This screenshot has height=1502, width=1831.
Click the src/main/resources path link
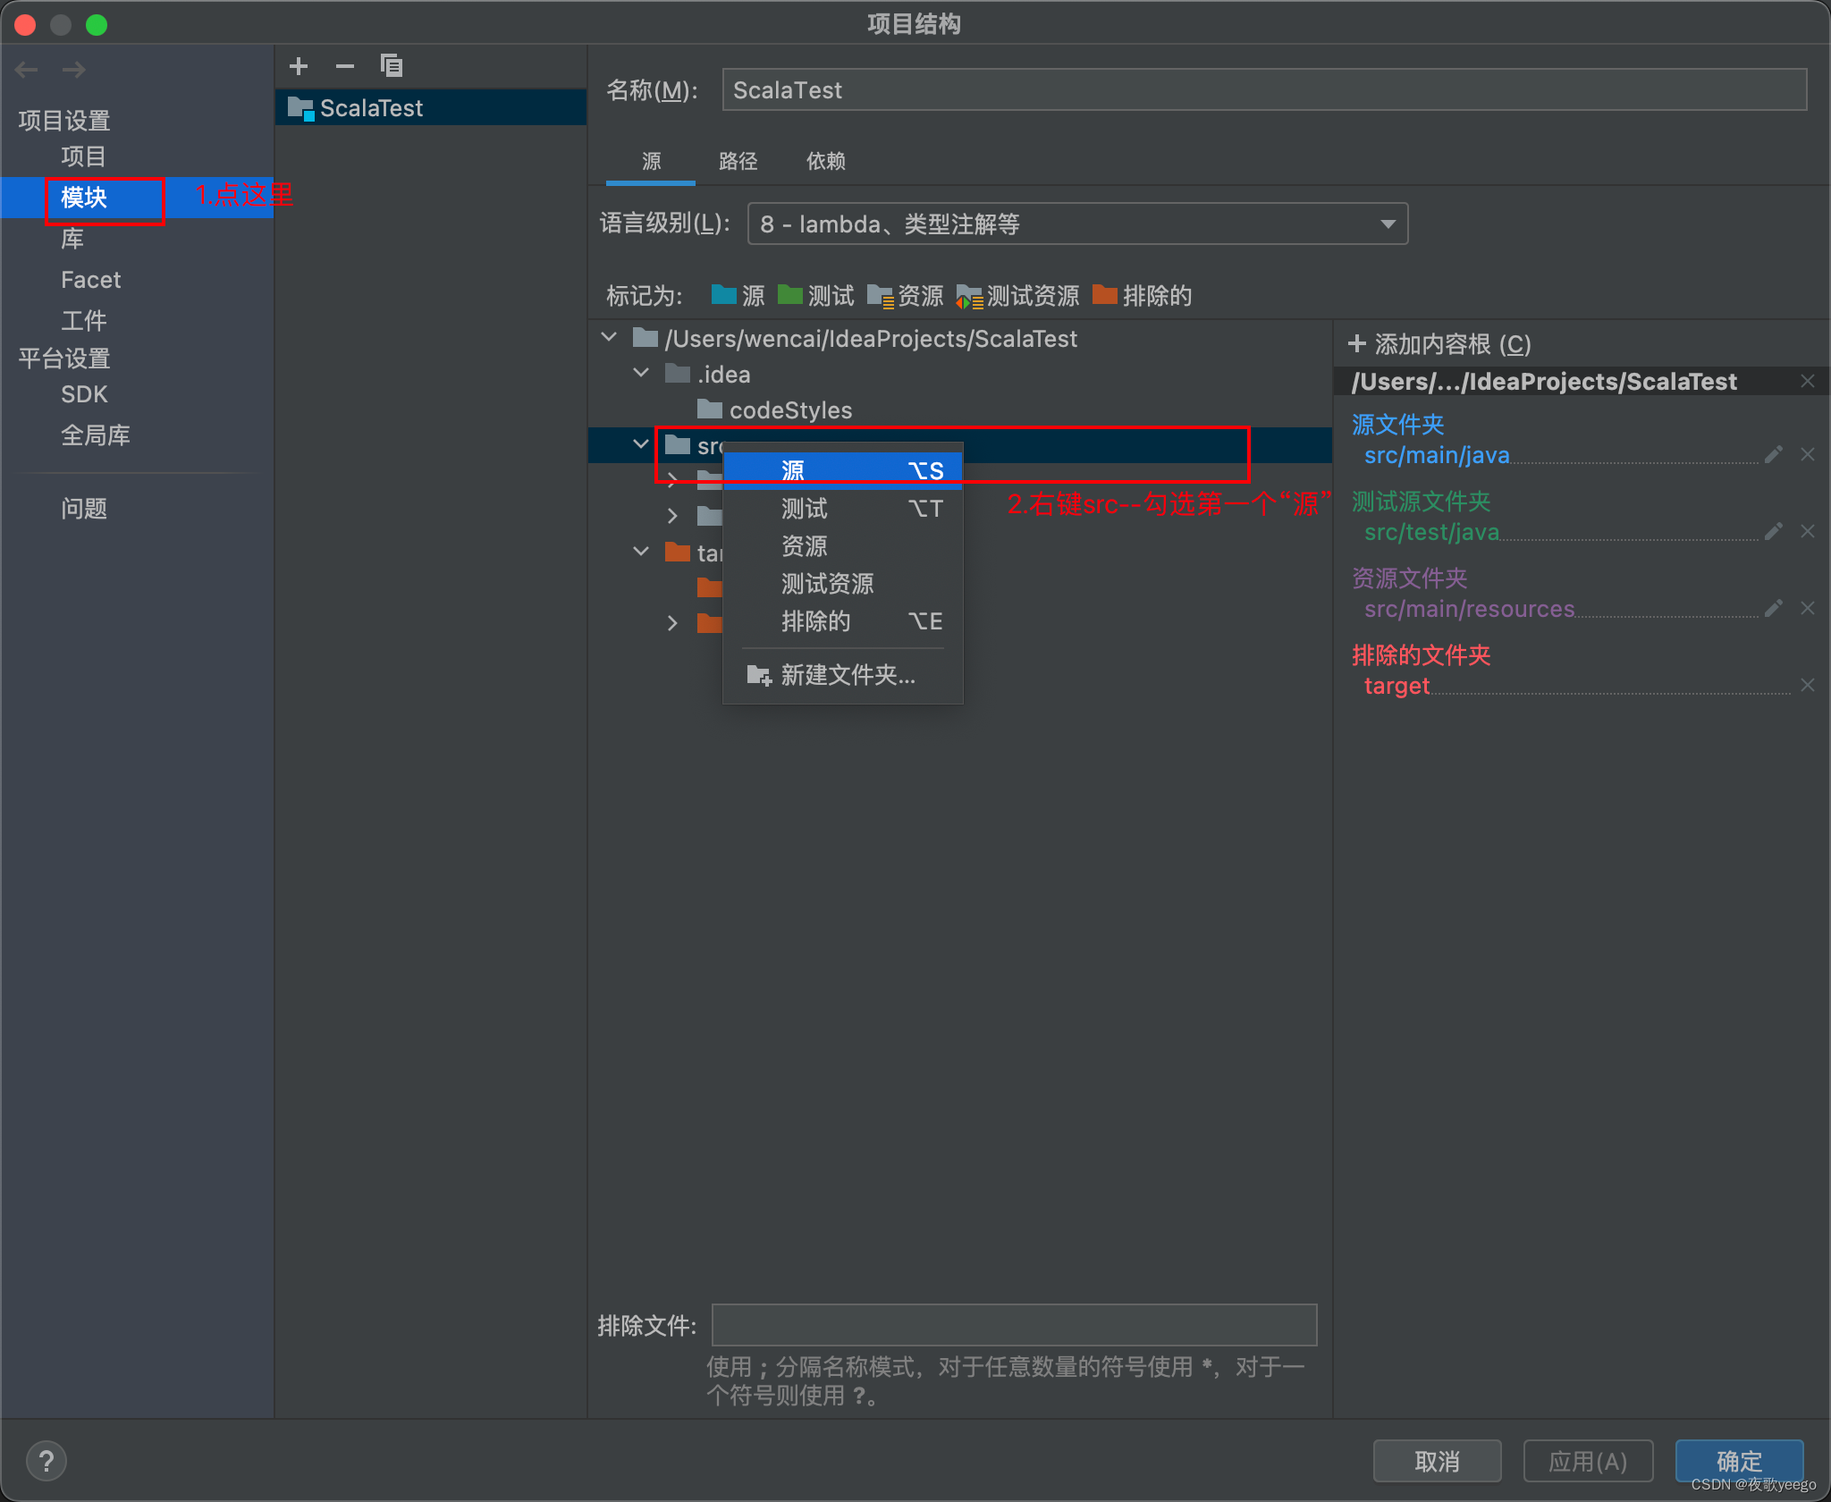coord(1469,609)
